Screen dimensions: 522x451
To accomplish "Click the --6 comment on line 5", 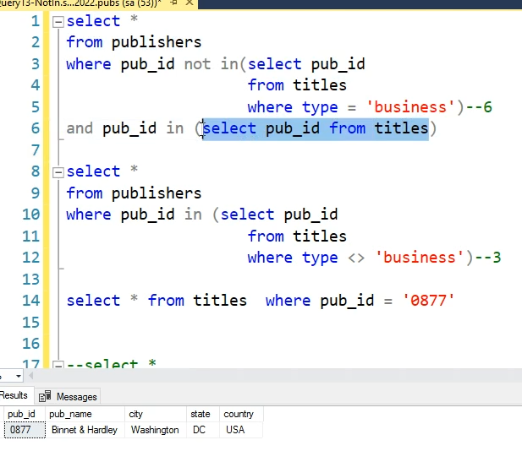I will click(x=479, y=107).
